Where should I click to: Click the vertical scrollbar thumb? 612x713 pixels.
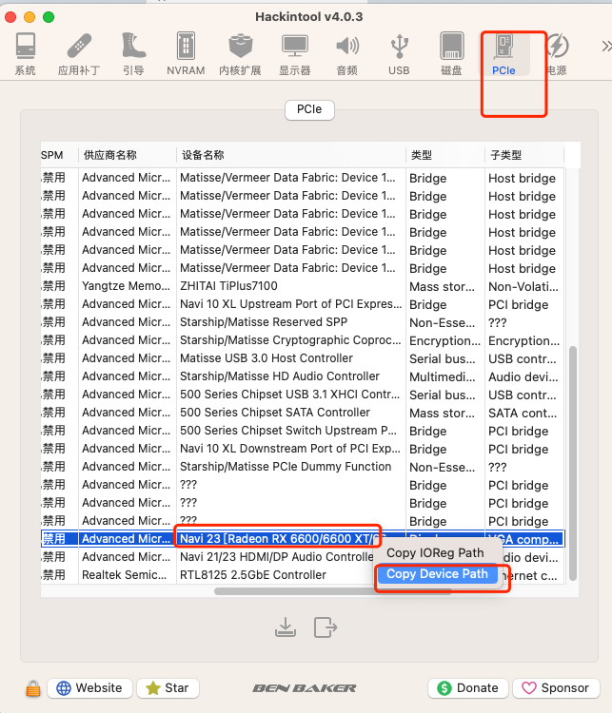pos(573,463)
